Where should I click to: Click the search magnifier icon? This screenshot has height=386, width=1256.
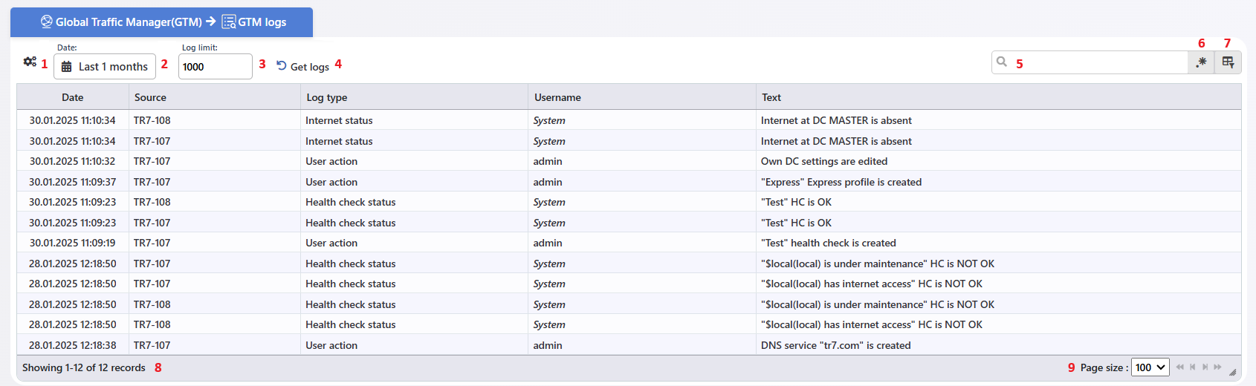[x=1002, y=62]
